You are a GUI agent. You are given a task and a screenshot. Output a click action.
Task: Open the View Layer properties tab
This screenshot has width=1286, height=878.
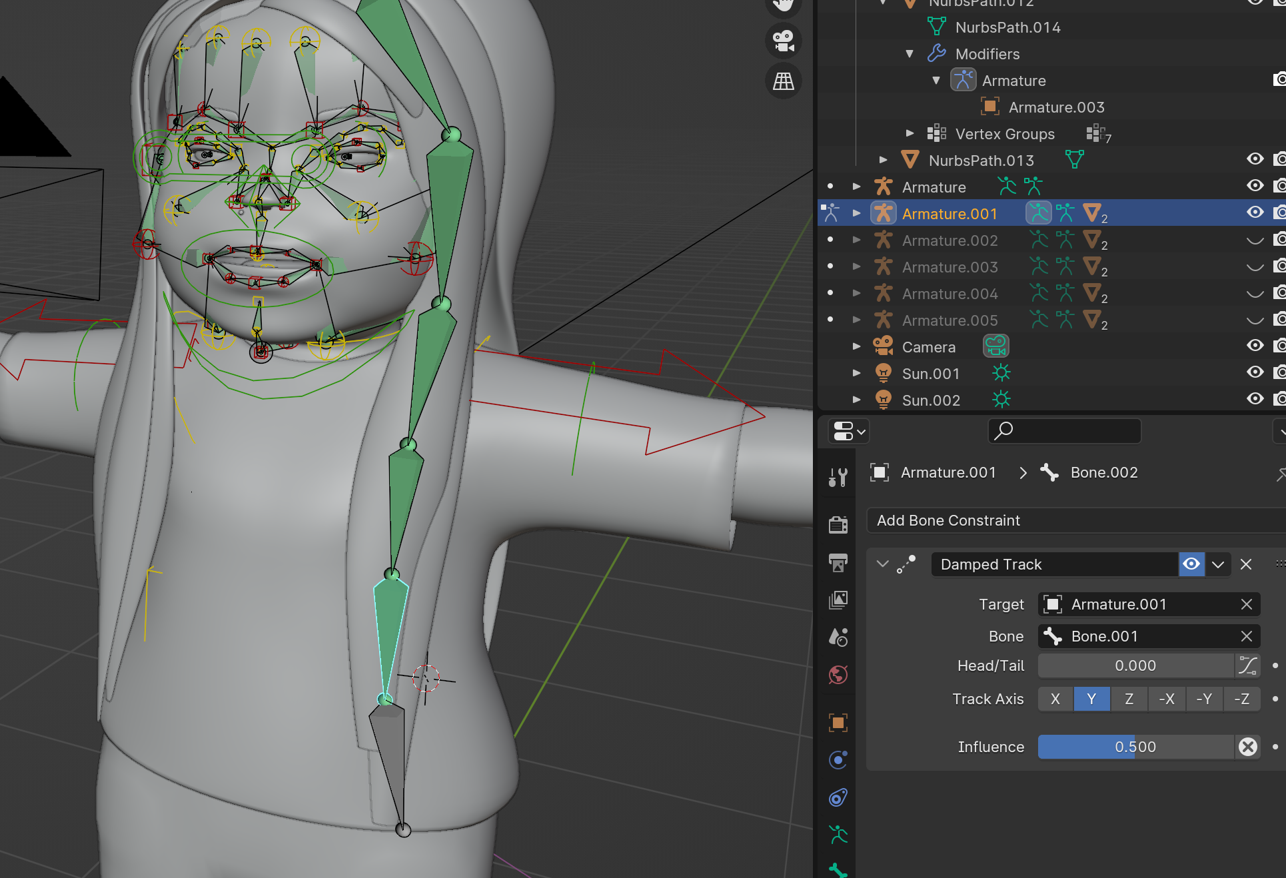tap(838, 600)
